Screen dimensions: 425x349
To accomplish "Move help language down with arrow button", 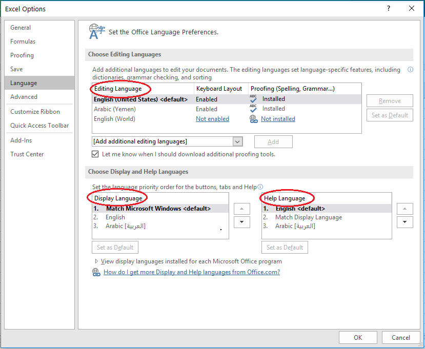I will coord(405,222).
